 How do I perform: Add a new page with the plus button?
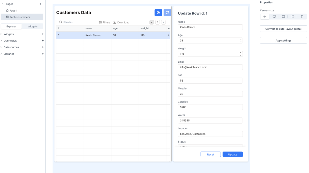(x=41, y=4)
